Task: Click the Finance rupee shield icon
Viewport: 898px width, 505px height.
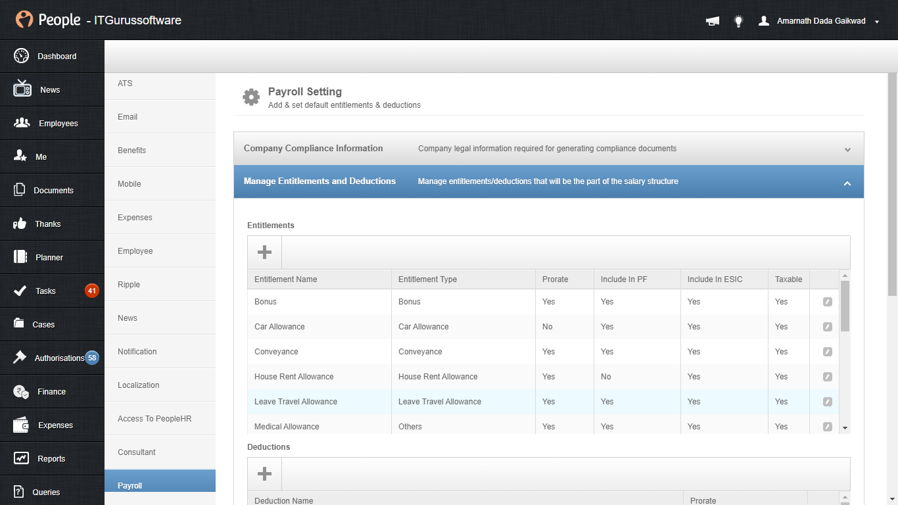Action: [21, 392]
